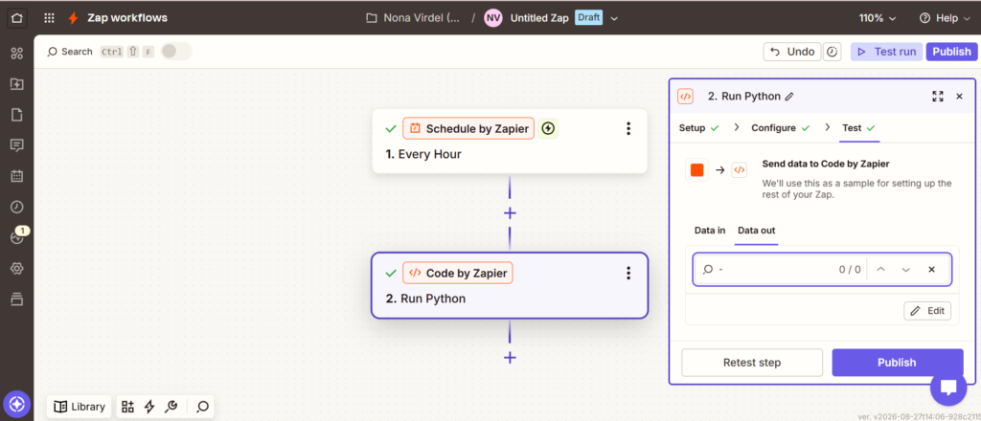Clear the Data out search with the X

pos(931,269)
